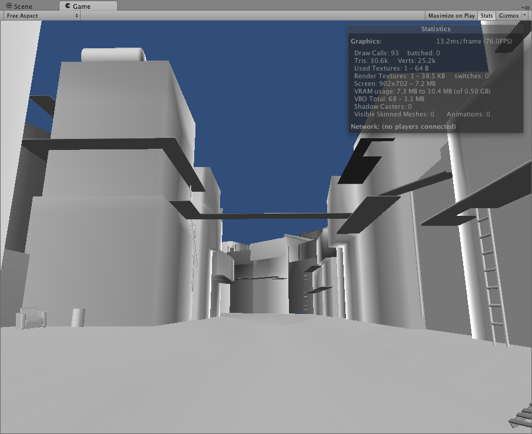Click 'VBO Total: 68 - 3.1 MB' line
The image size is (532, 434).
[389, 99]
